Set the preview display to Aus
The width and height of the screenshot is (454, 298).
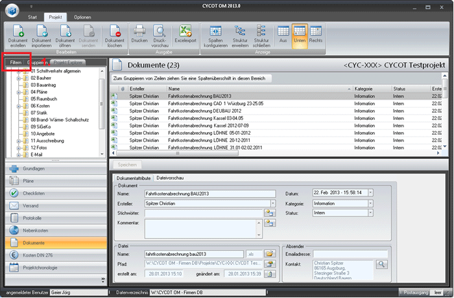pyautogui.click(x=283, y=34)
